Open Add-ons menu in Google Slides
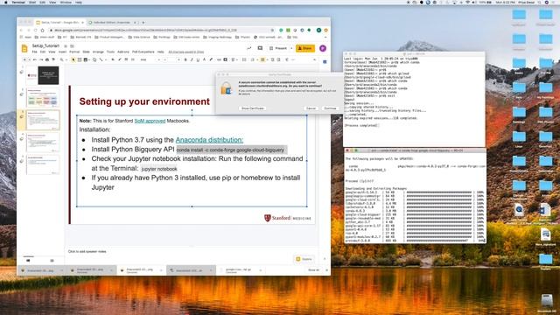Screen dimensions: 560x315 coord(123,52)
